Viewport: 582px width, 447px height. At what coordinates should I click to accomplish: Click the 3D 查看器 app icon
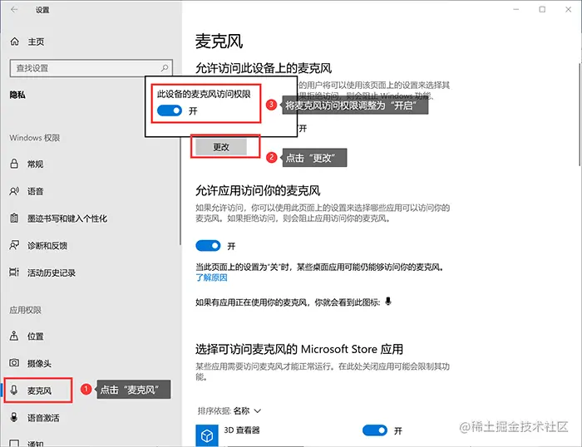207,435
